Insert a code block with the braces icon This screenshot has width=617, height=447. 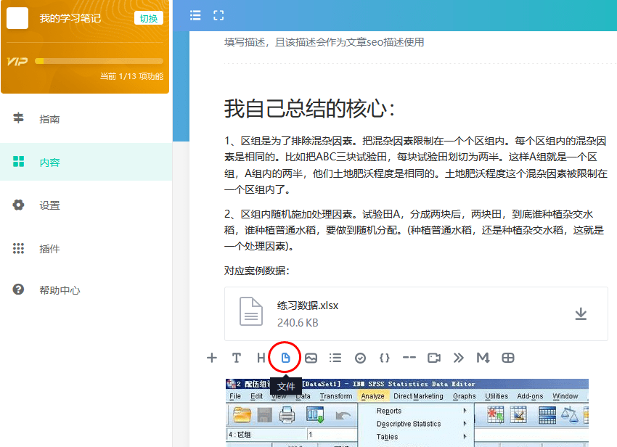(384, 358)
